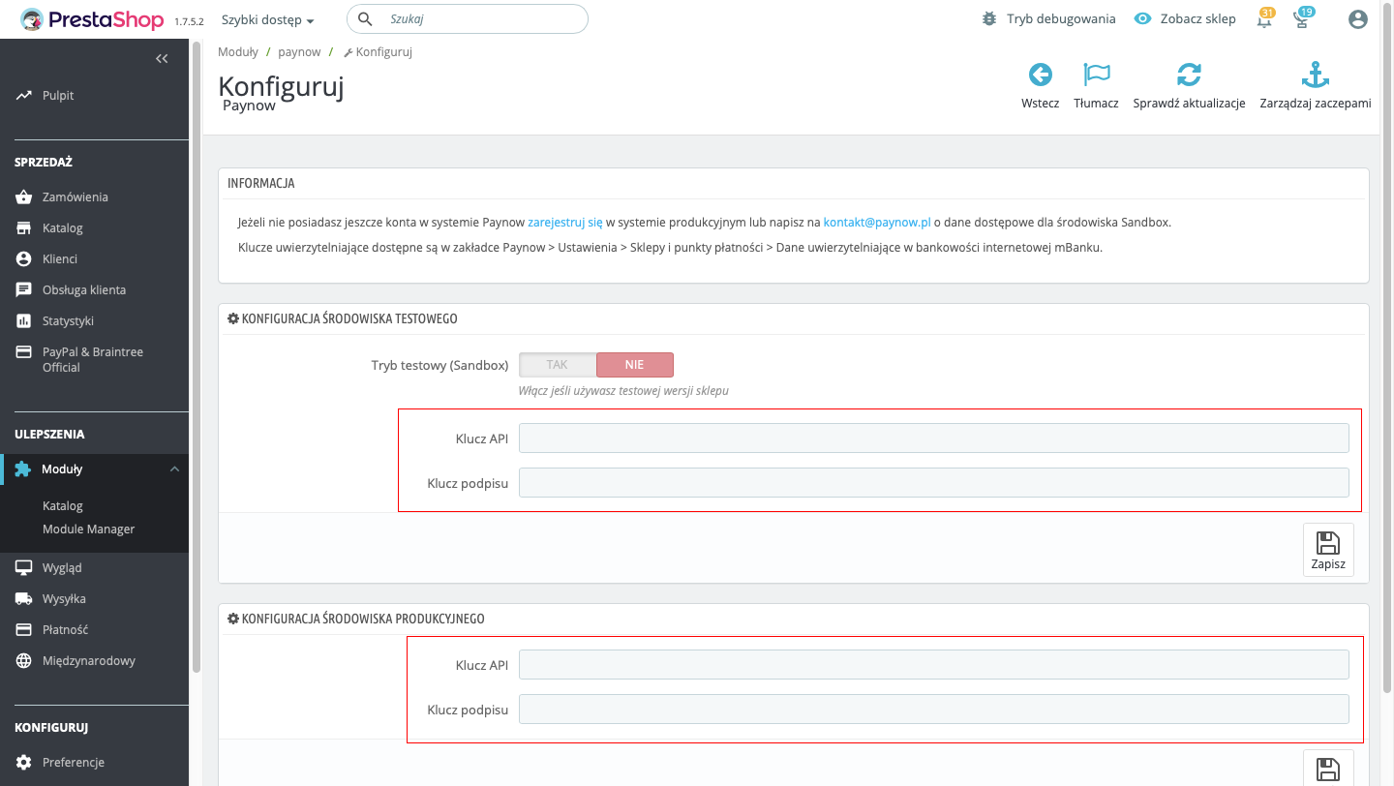Click the sidebar vertical scrollbar
Image resolution: width=1394 pixels, height=786 pixels.
[x=197, y=356]
